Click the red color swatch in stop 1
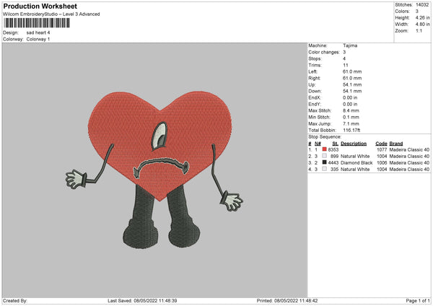This screenshot has width=433, height=306. (325, 149)
